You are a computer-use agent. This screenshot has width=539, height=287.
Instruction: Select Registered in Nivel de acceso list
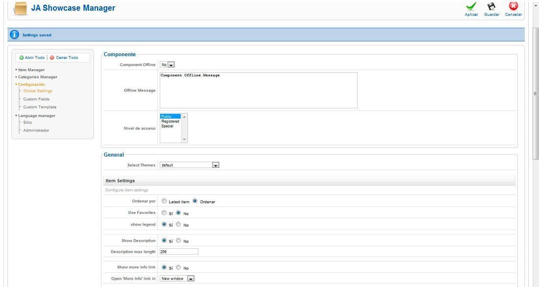click(171, 121)
